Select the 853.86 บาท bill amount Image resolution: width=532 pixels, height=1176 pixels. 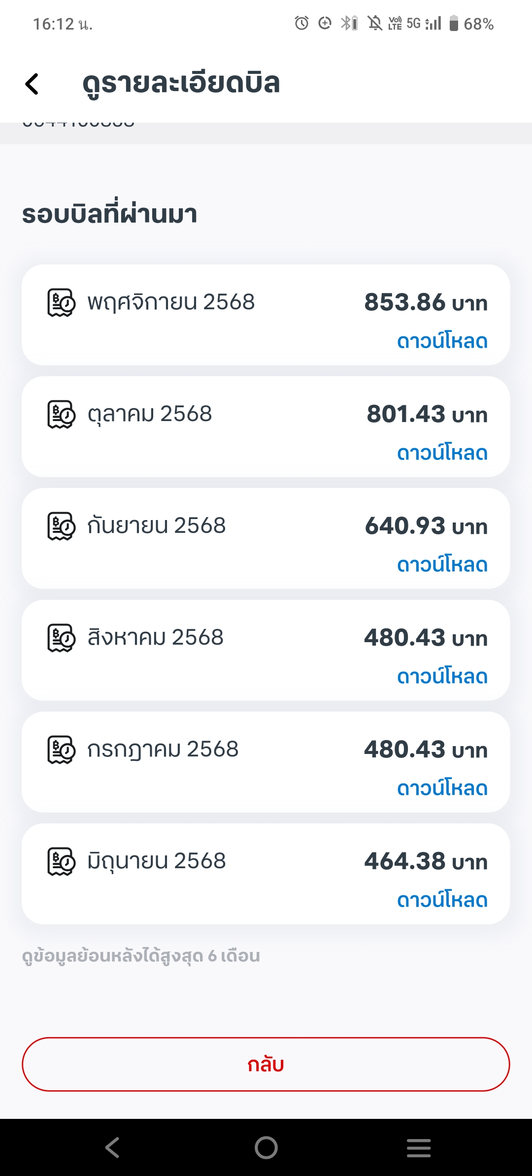tap(426, 302)
